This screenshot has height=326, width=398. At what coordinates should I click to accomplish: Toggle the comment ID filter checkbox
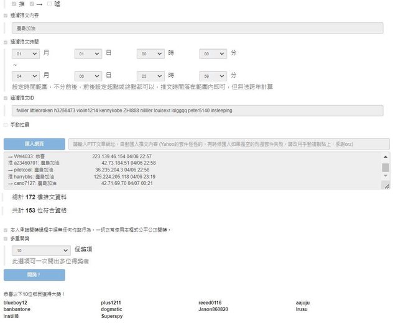tap(6, 97)
